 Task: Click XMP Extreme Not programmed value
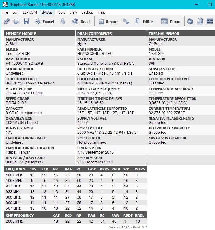(x=92, y=142)
